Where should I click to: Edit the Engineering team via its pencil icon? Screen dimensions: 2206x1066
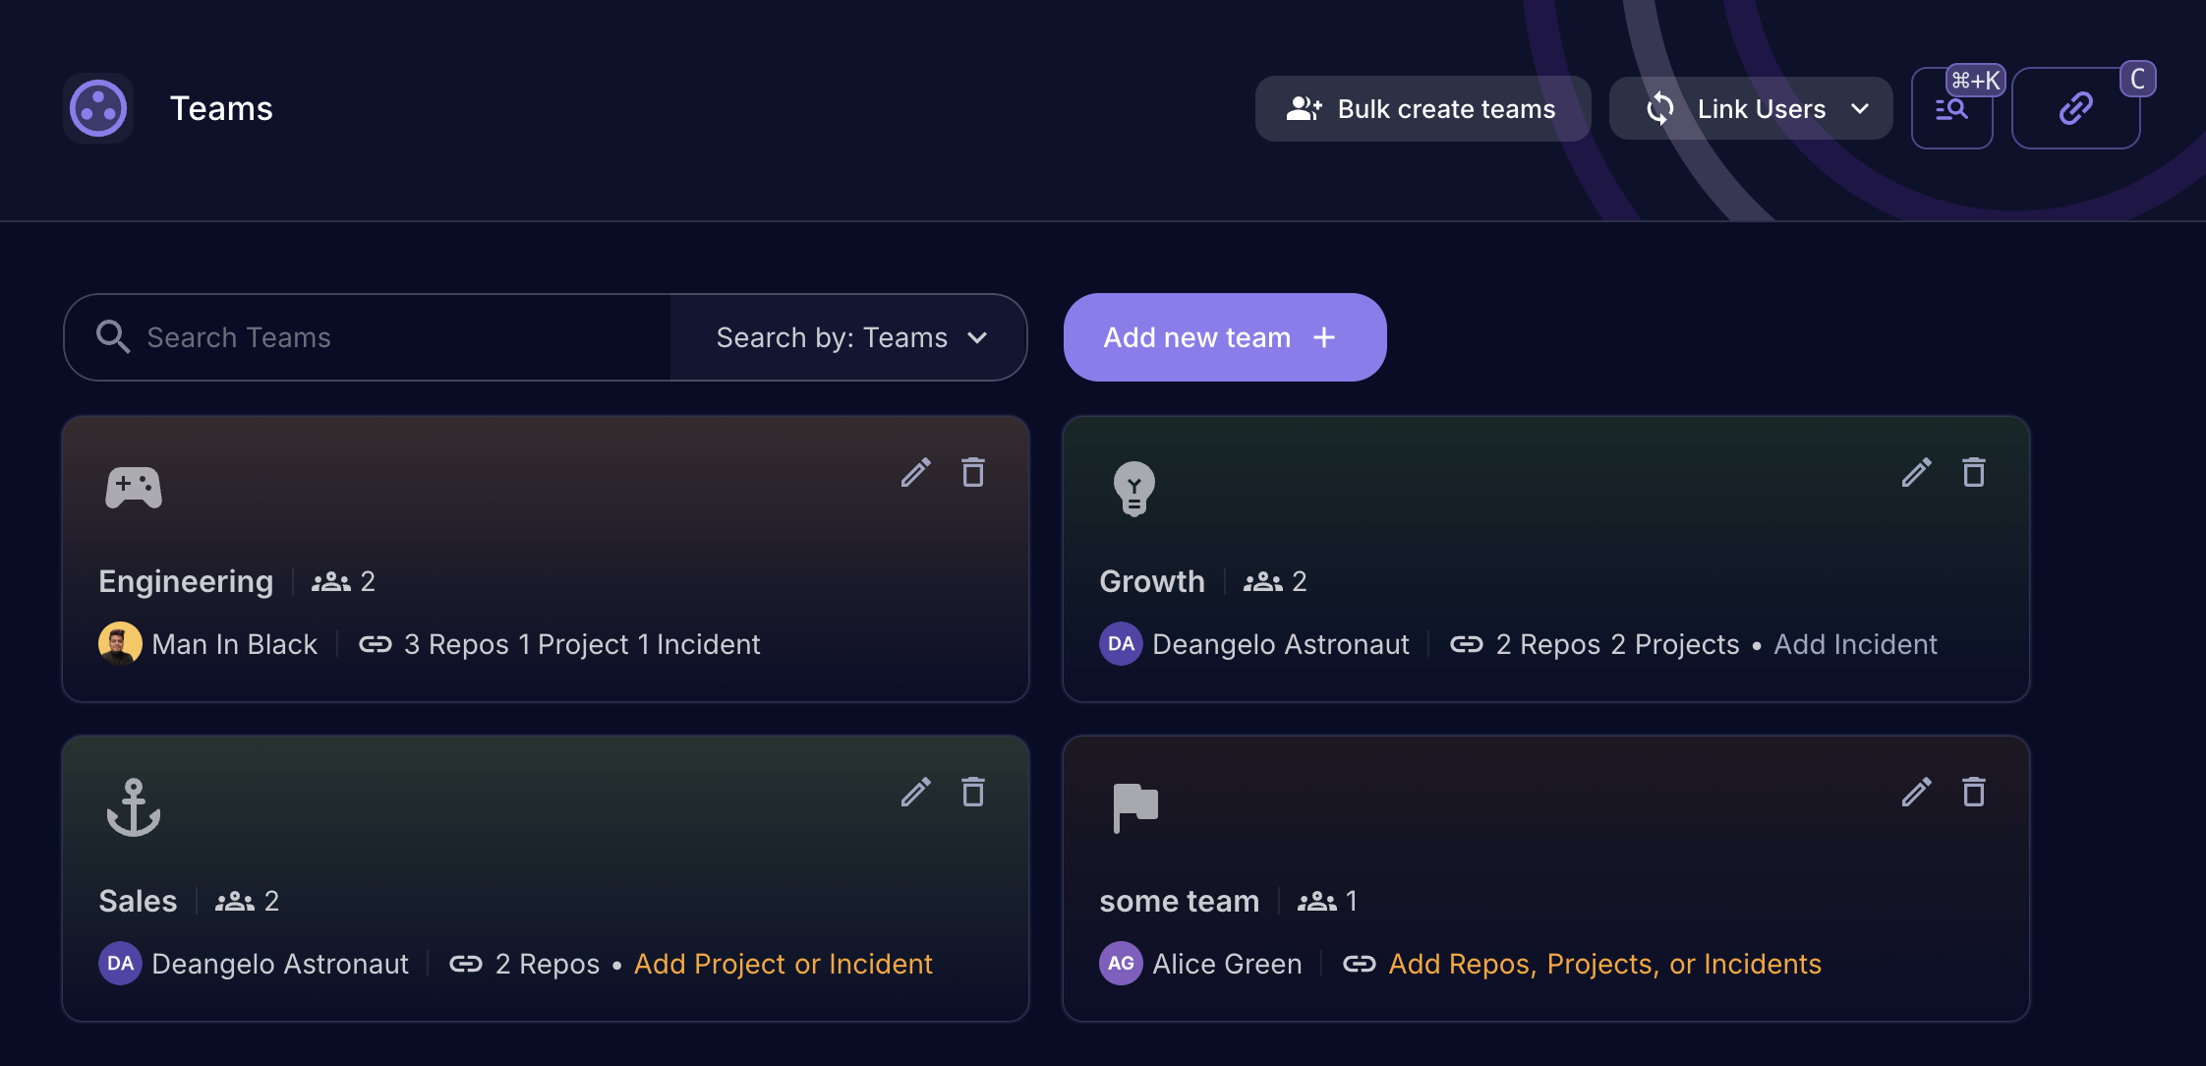(x=916, y=473)
